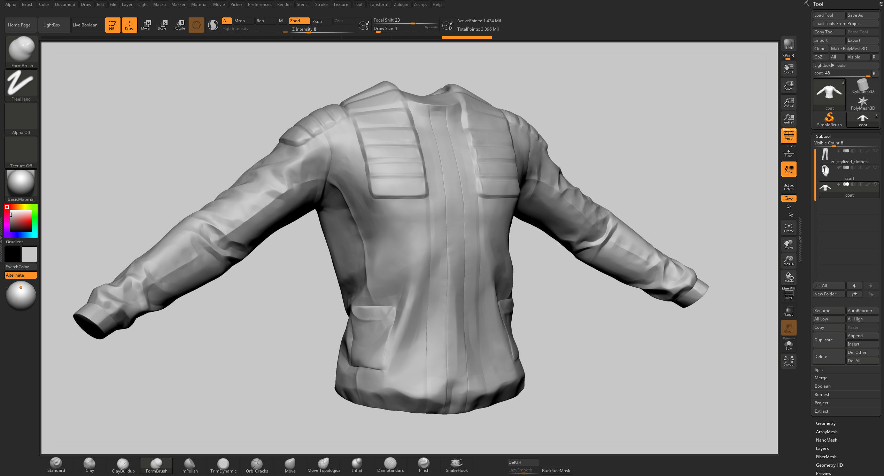Expand the Geometry section
Image resolution: width=884 pixels, height=476 pixels.
tap(825, 423)
